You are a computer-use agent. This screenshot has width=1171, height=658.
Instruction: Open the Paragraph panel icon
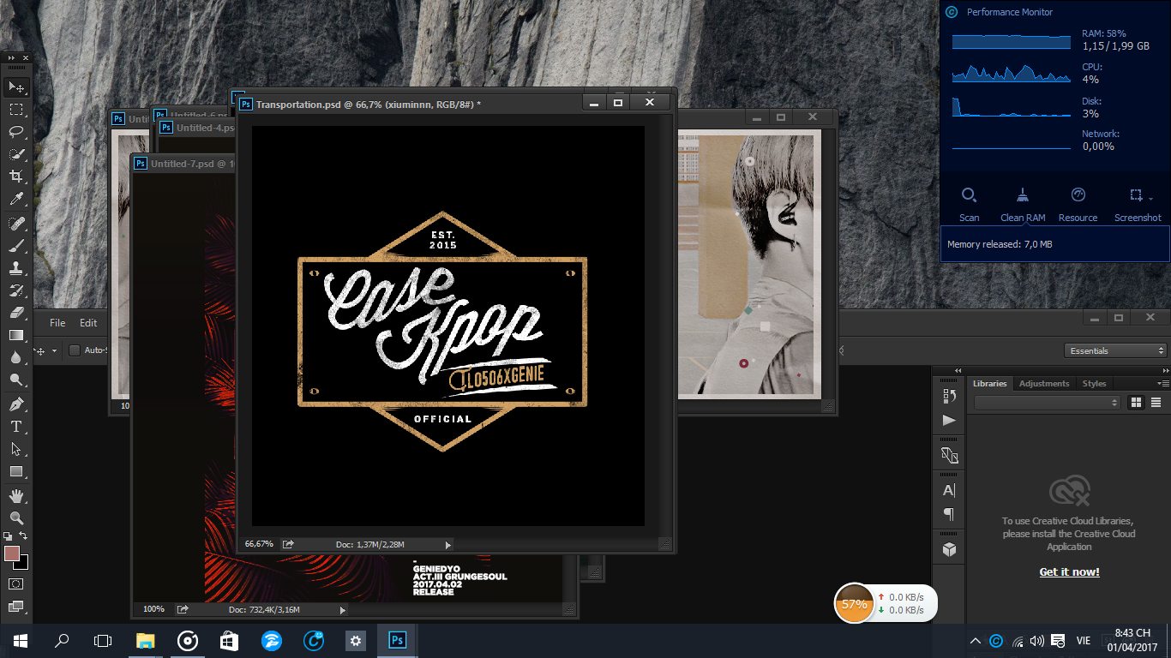tap(949, 514)
